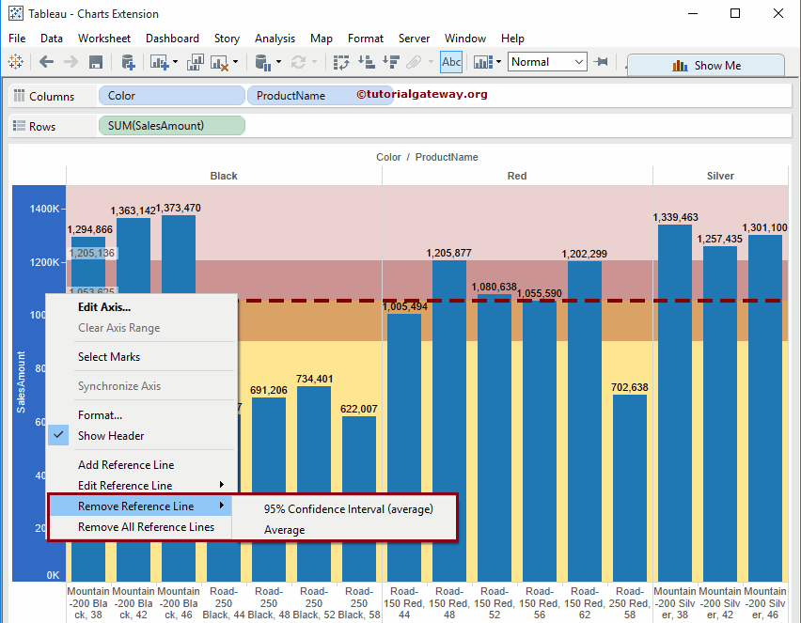Open the Analysis menu
Screen dimensions: 801x623
(275, 39)
